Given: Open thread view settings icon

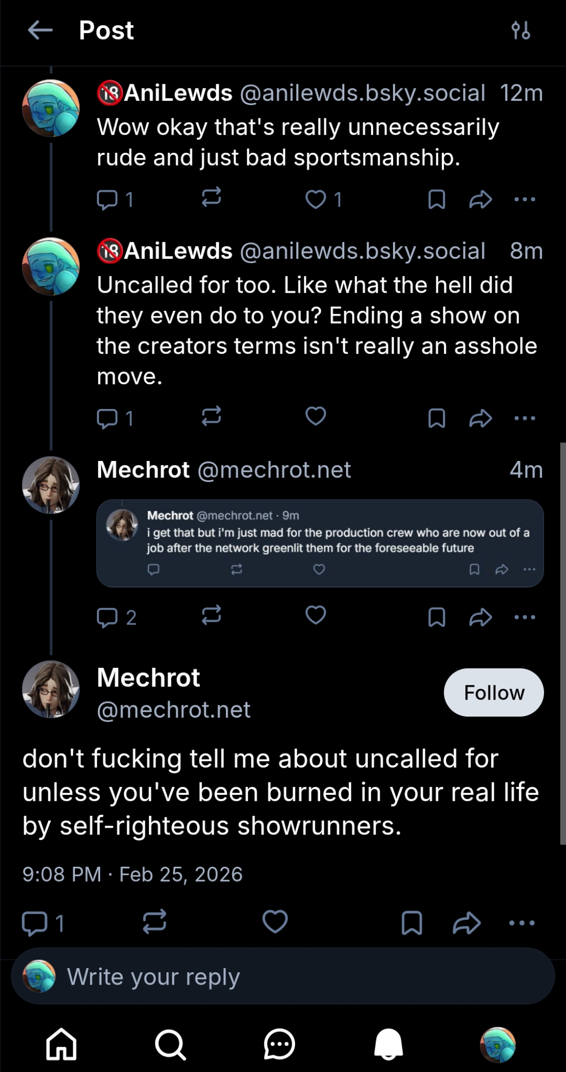Looking at the screenshot, I should point(520,31).
